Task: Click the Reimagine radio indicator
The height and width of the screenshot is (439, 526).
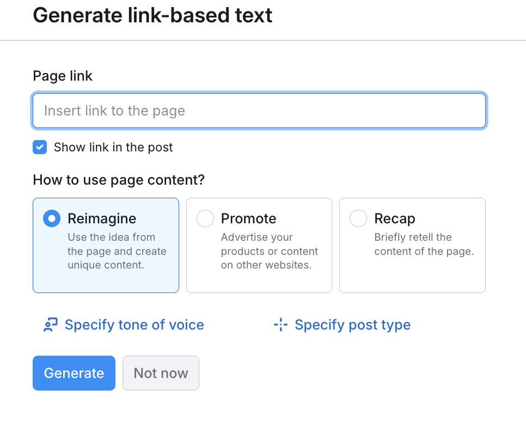Action: point(51,218)
